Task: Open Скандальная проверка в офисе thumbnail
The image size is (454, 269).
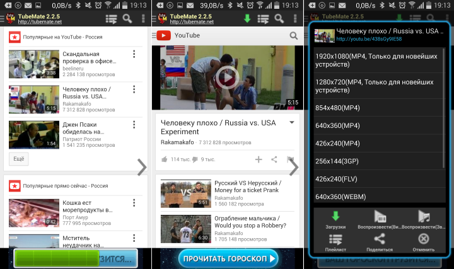Action: (34, 64)
